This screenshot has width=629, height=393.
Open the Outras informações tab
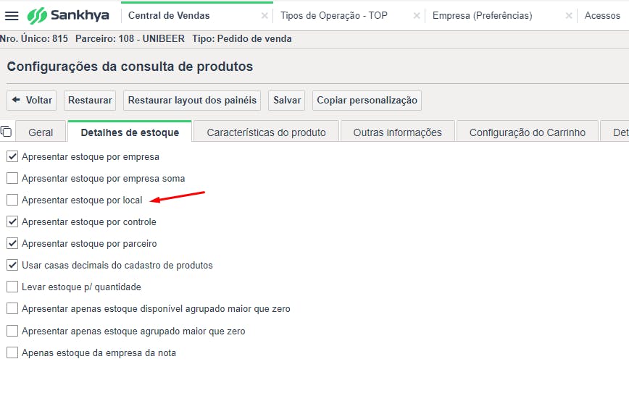coord(397,132)
